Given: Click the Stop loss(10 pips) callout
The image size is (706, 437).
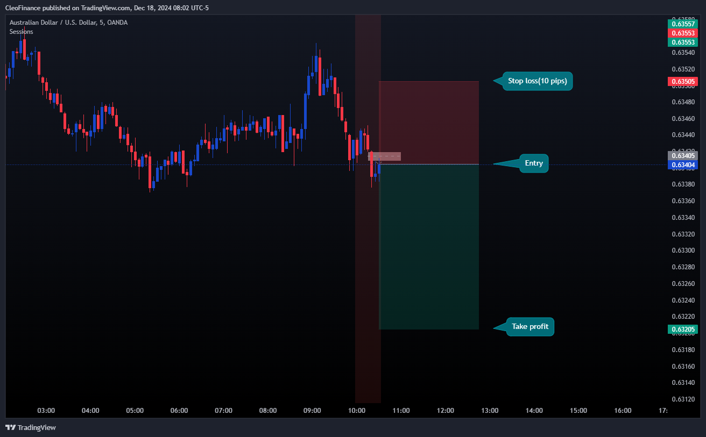Looking at the screenshot, I should (x=537, y=81).
